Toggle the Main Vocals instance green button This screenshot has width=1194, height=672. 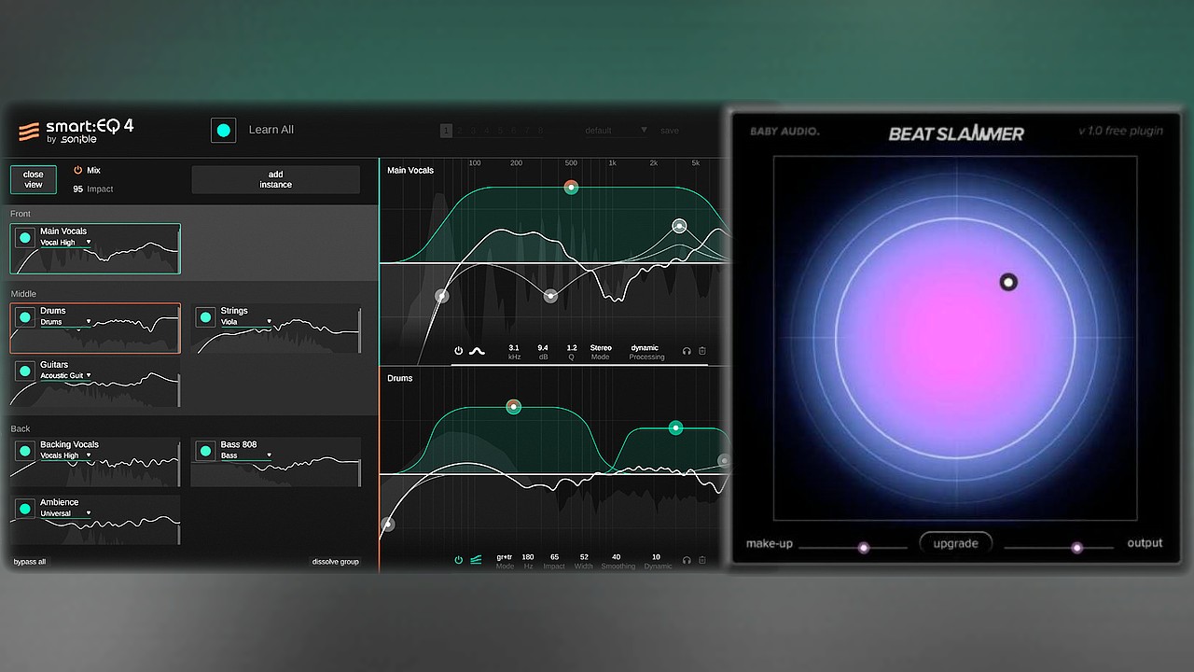click(x=25, y=238)
